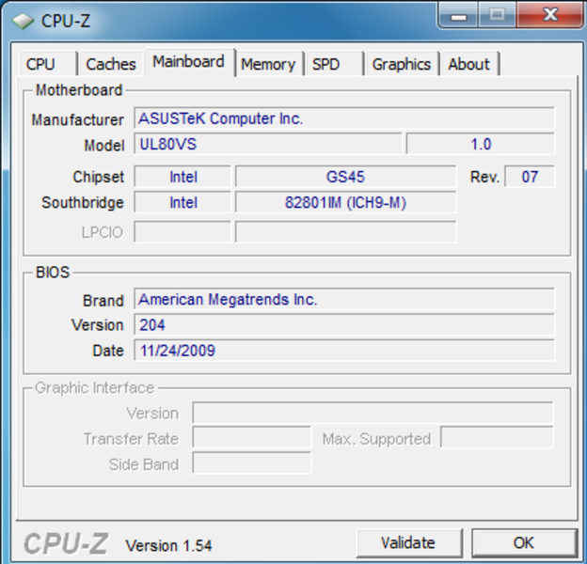Select the manufacturer field ASUSTeK Computer Inc.
Screen dimensions: 587x564
click(x=344, y=118)
